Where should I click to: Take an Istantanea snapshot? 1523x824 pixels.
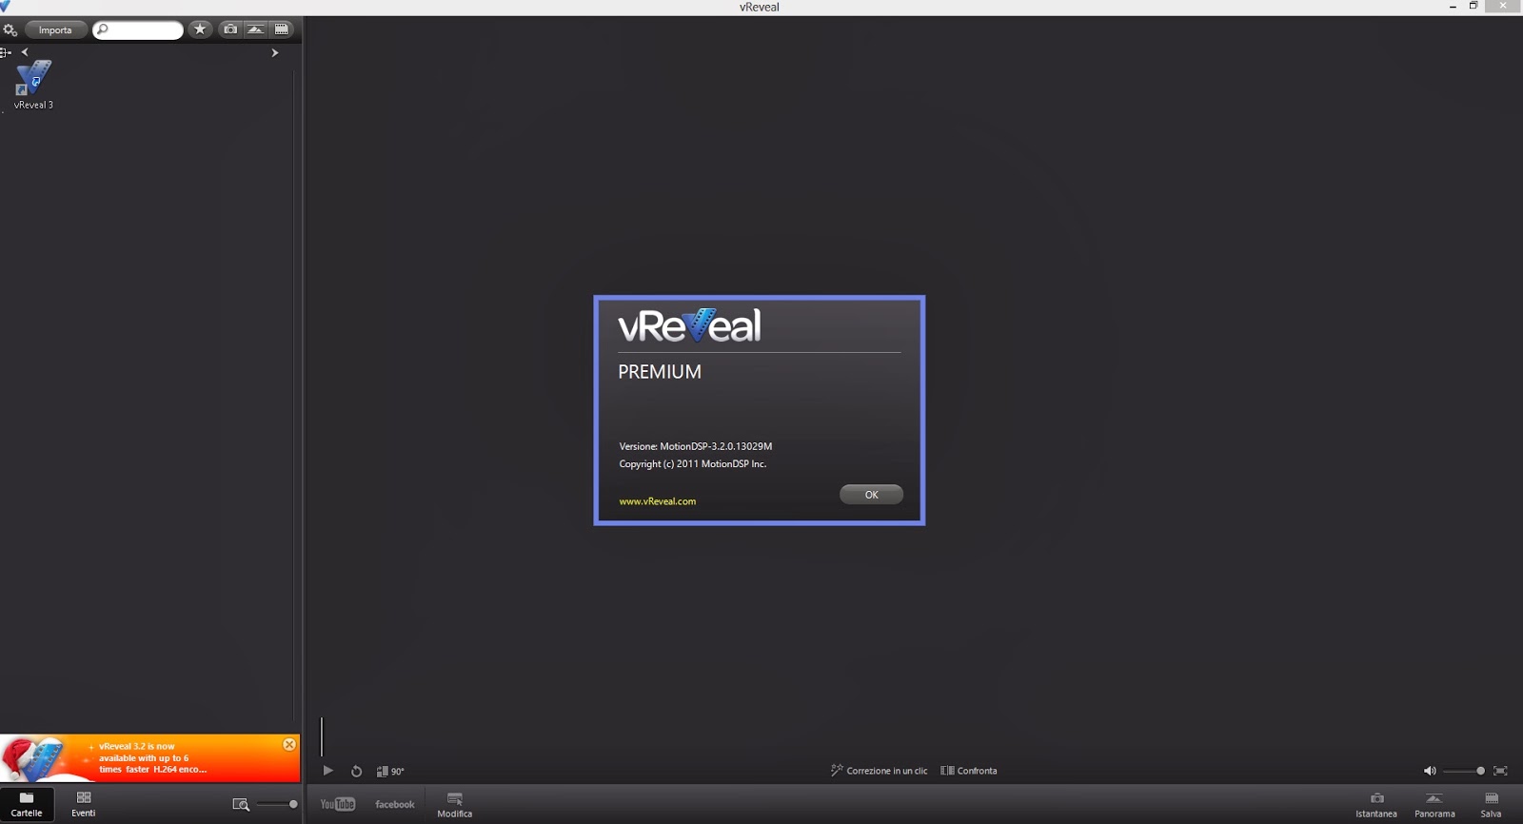(1376, 805)
